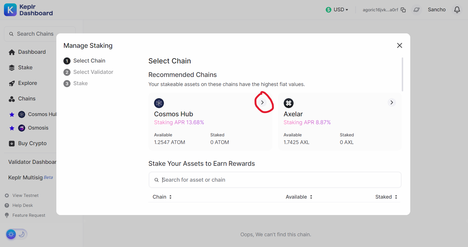Click Axelar Staking APR 8.87%
Viewport: 468px width, 247px height.
(x=307, y=123)
